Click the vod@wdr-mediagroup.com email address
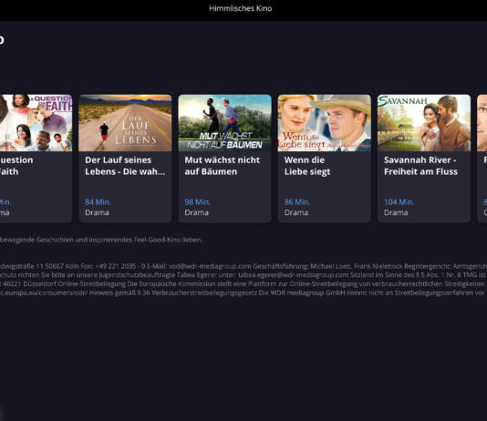Viewport: 487px width, 421px height. click(x=210, y=266)
